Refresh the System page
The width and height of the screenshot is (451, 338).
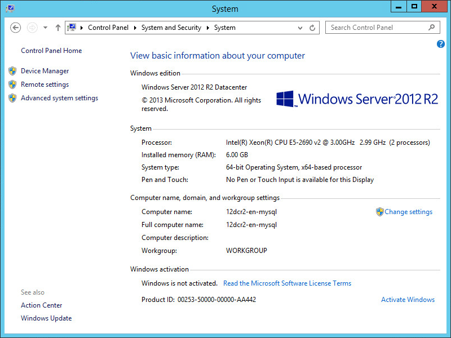tap(312, 28)
